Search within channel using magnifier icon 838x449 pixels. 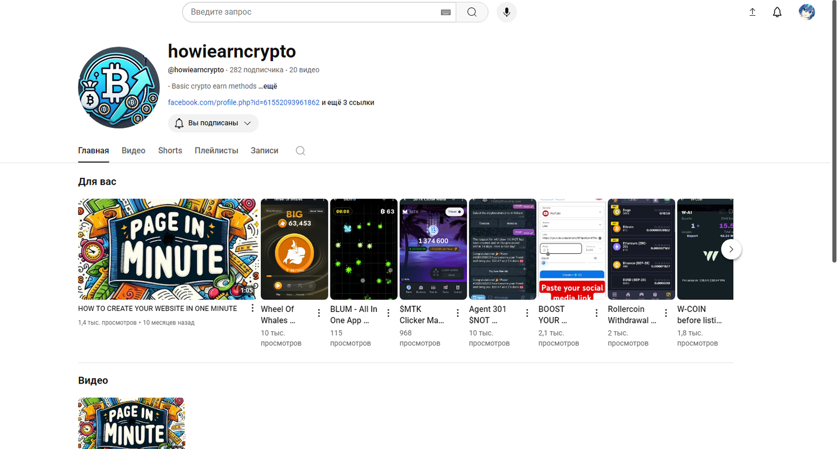coord(300,151)
